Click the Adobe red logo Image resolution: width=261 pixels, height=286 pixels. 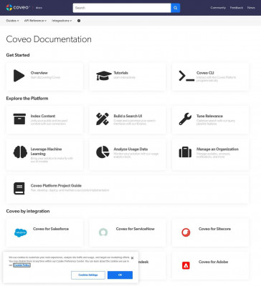[x=186, y=265]
